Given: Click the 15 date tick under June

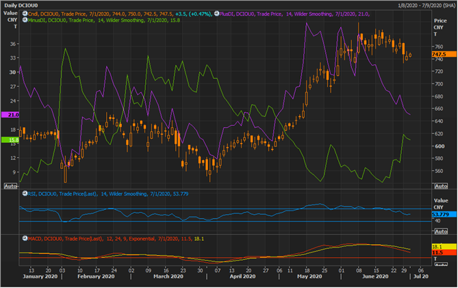Looking at the screenshot, I should coord(377,270).
